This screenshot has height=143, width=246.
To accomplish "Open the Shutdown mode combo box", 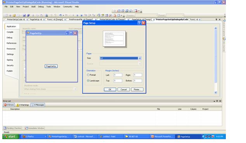I will 50,89.
